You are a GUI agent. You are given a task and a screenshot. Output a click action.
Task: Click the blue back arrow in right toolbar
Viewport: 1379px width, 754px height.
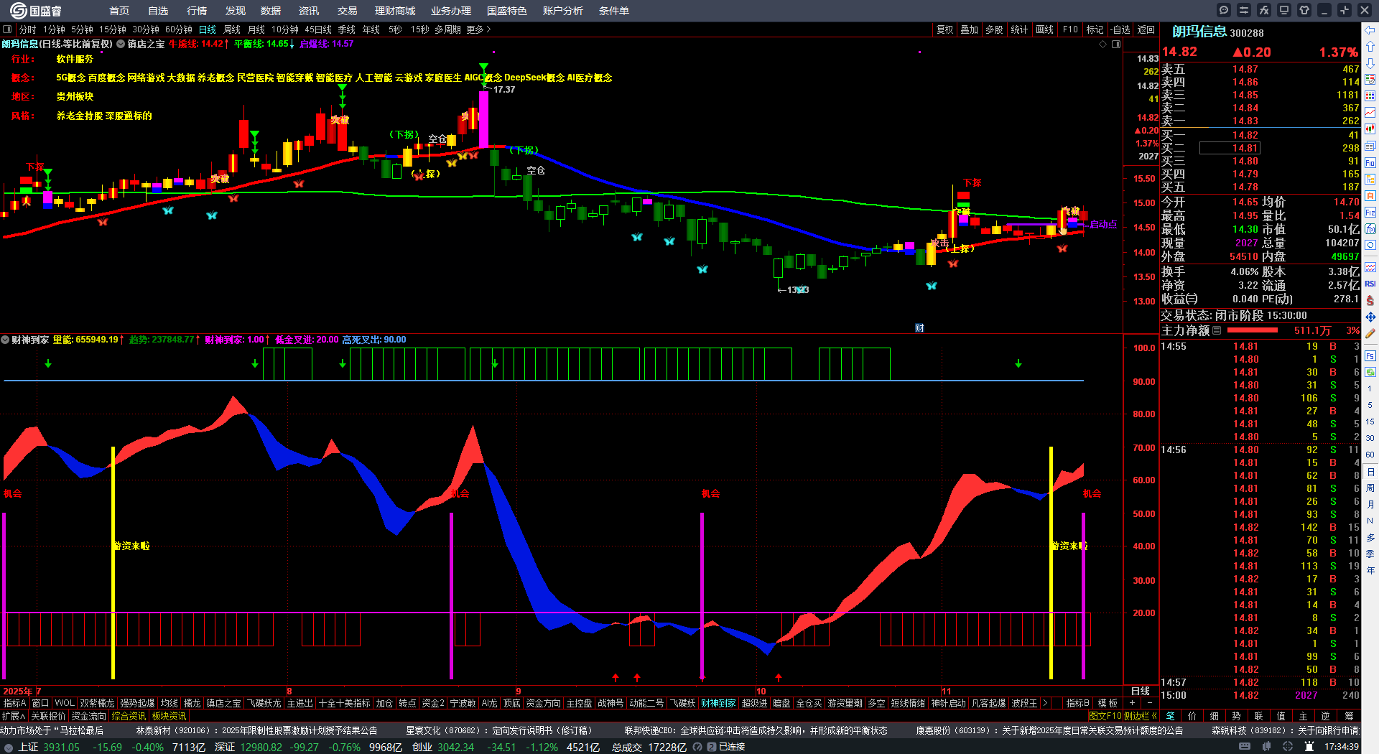1370,30
